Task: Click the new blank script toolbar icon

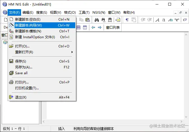Action: (6, 20)
